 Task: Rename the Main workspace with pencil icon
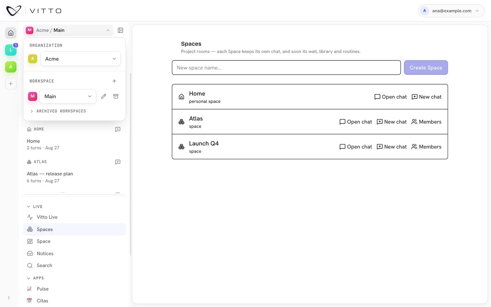(x=104, y=96)
